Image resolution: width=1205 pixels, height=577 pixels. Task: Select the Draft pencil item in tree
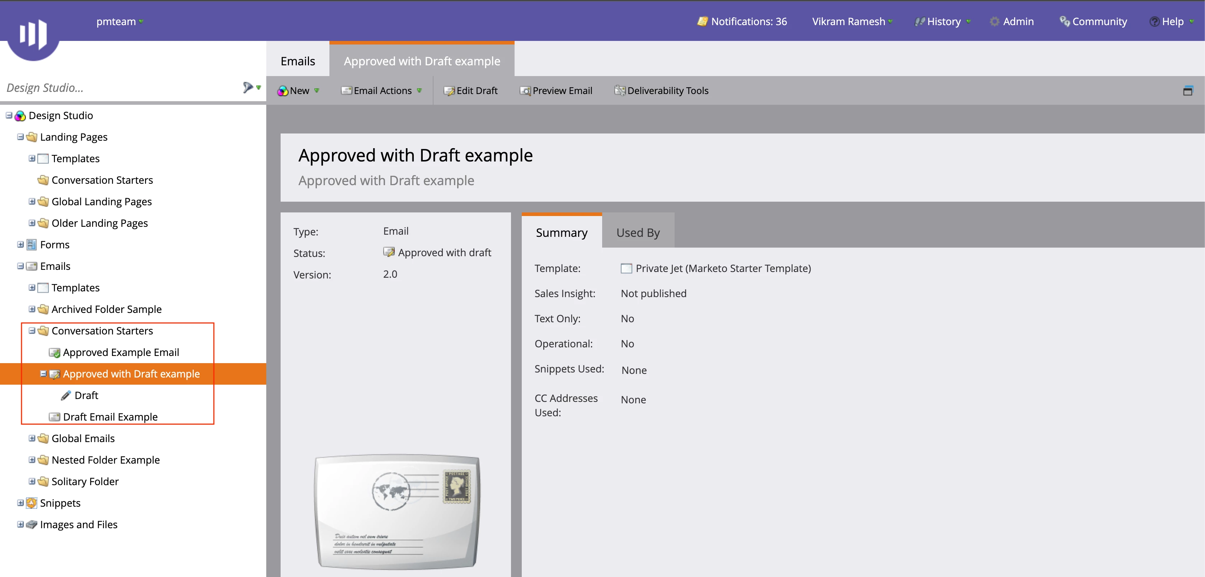coord(86,395)
